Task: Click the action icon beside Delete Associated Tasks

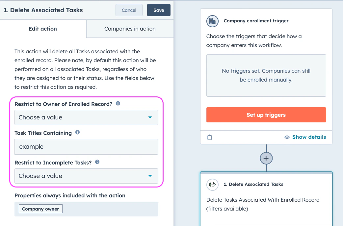Action: (212, 185)
